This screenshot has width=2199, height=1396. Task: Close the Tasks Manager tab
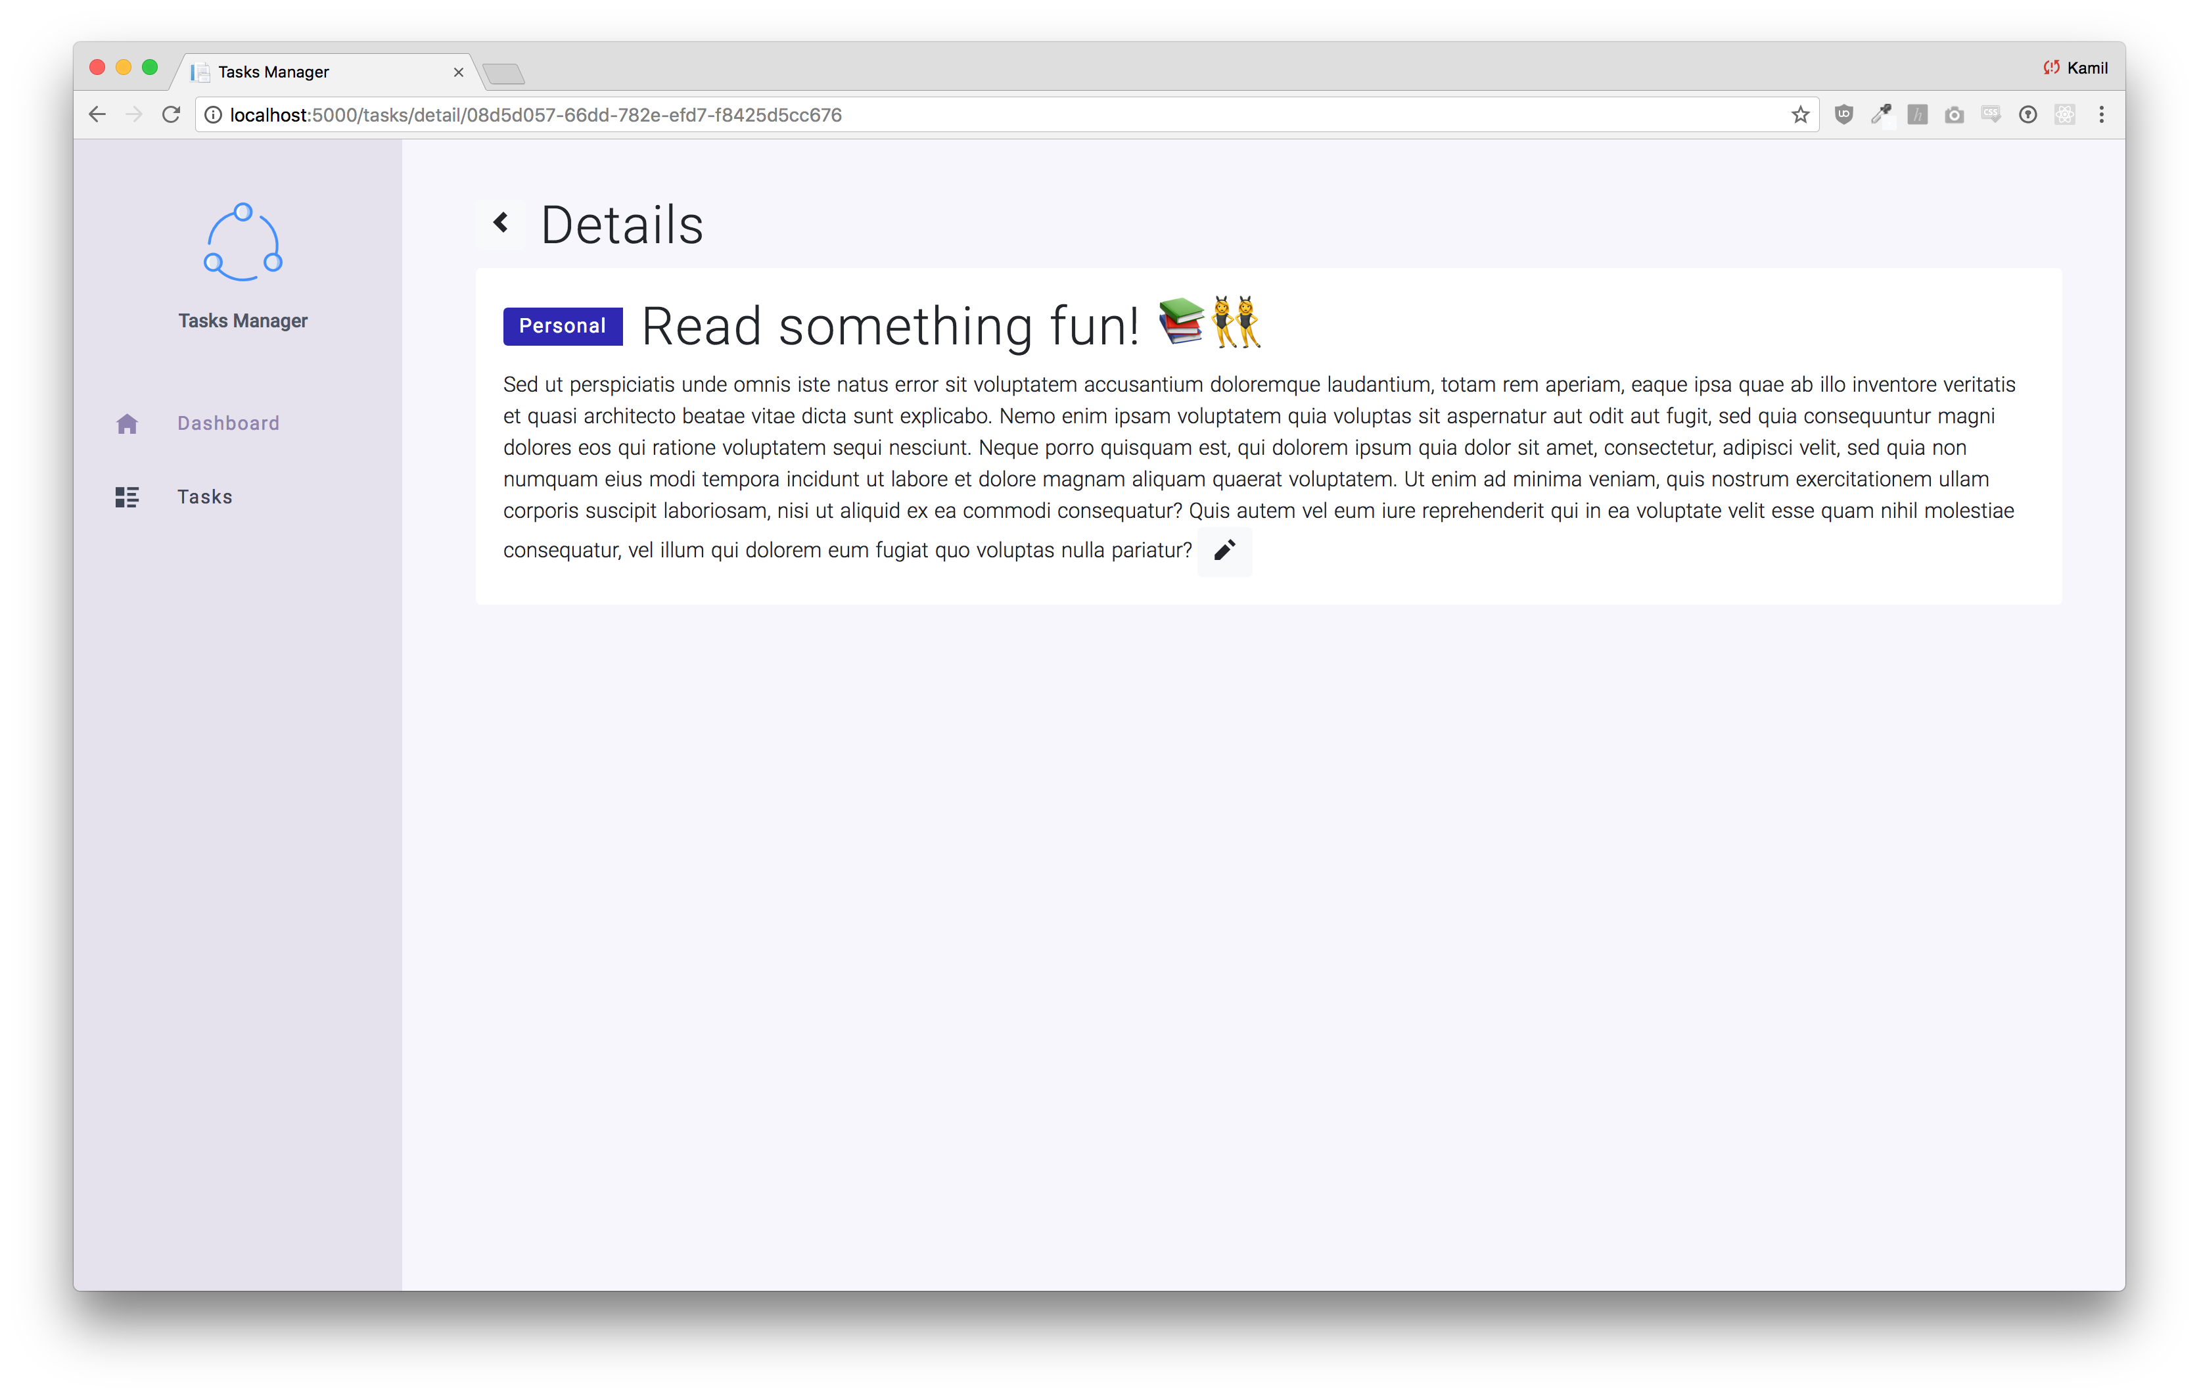pos(459,72)
